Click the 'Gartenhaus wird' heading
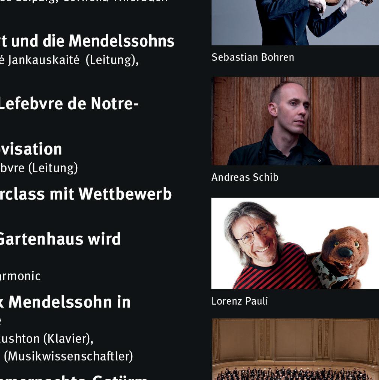This screenshot has width=379, height=380. tap(60, 239)
